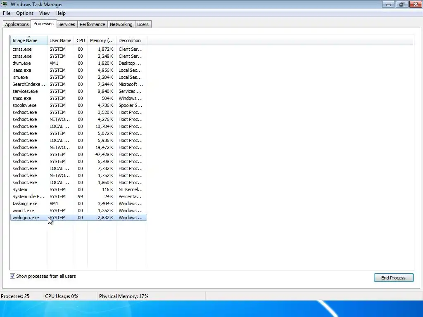Select the SearchIndexer process row
The height and width of the screenshot is (317, 423).
click(x=78, y=84)
